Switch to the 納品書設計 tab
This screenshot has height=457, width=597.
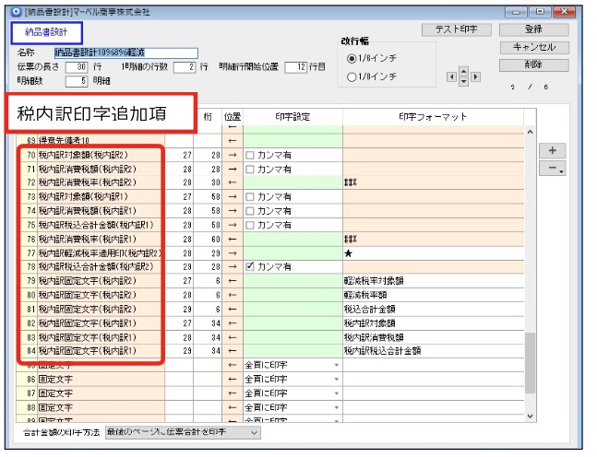39,32
